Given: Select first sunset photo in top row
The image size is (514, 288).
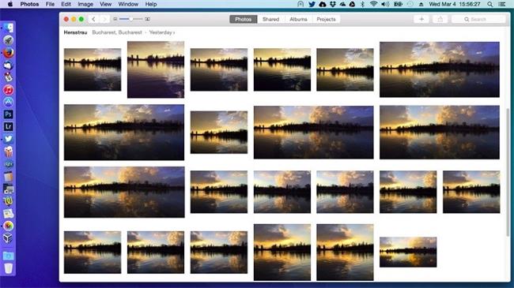Looking at the screenshot, I should pos(93,69).
